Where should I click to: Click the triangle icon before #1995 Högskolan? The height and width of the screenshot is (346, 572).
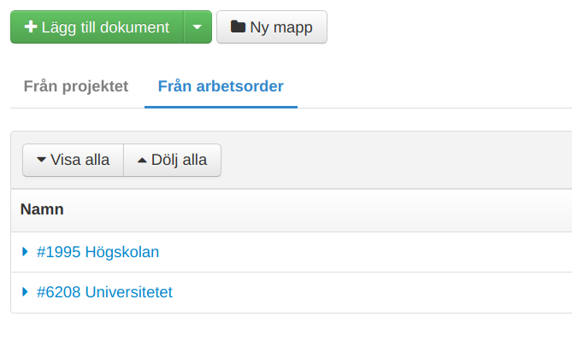point(26,252)
